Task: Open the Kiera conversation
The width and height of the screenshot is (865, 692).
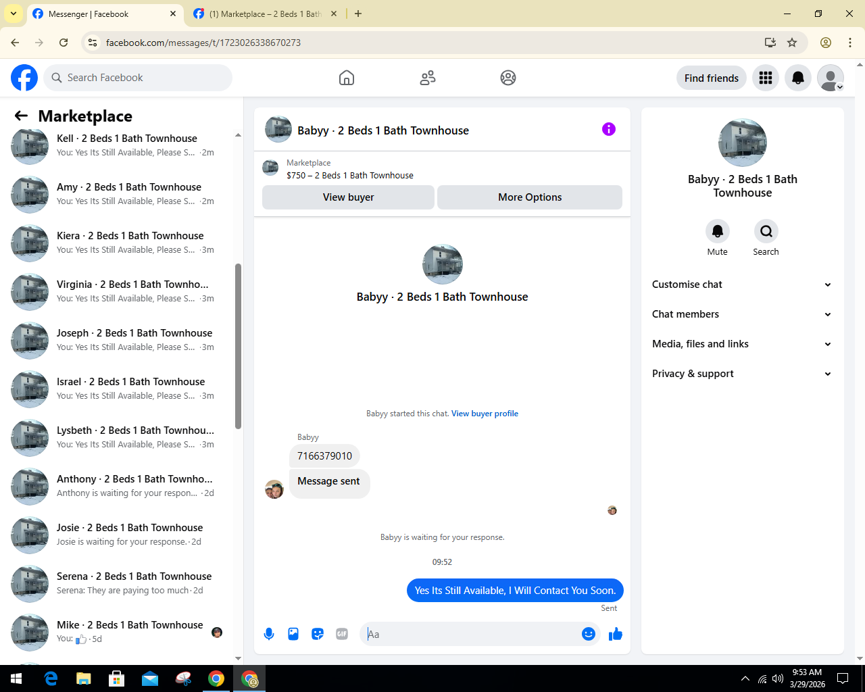Action: [x=118, y=243]
